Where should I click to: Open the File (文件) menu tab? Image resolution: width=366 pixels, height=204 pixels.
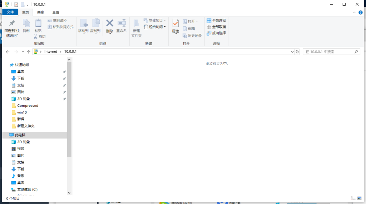[x=10, y=12]
